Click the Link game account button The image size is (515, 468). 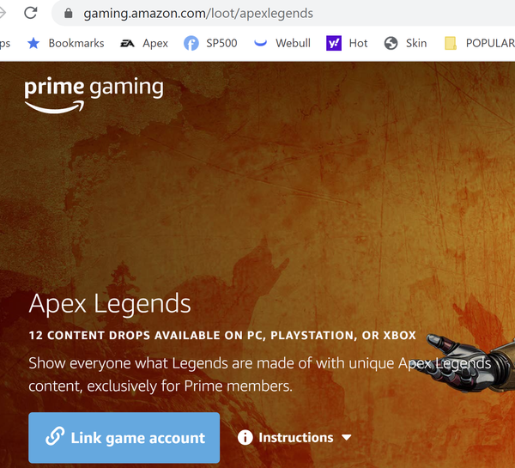point(124,438)
